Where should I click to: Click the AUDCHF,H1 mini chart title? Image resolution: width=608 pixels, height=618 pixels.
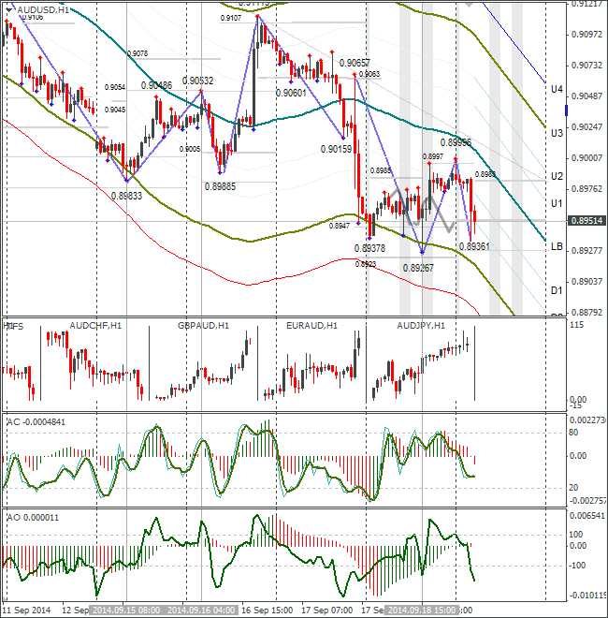pos(95,326)
